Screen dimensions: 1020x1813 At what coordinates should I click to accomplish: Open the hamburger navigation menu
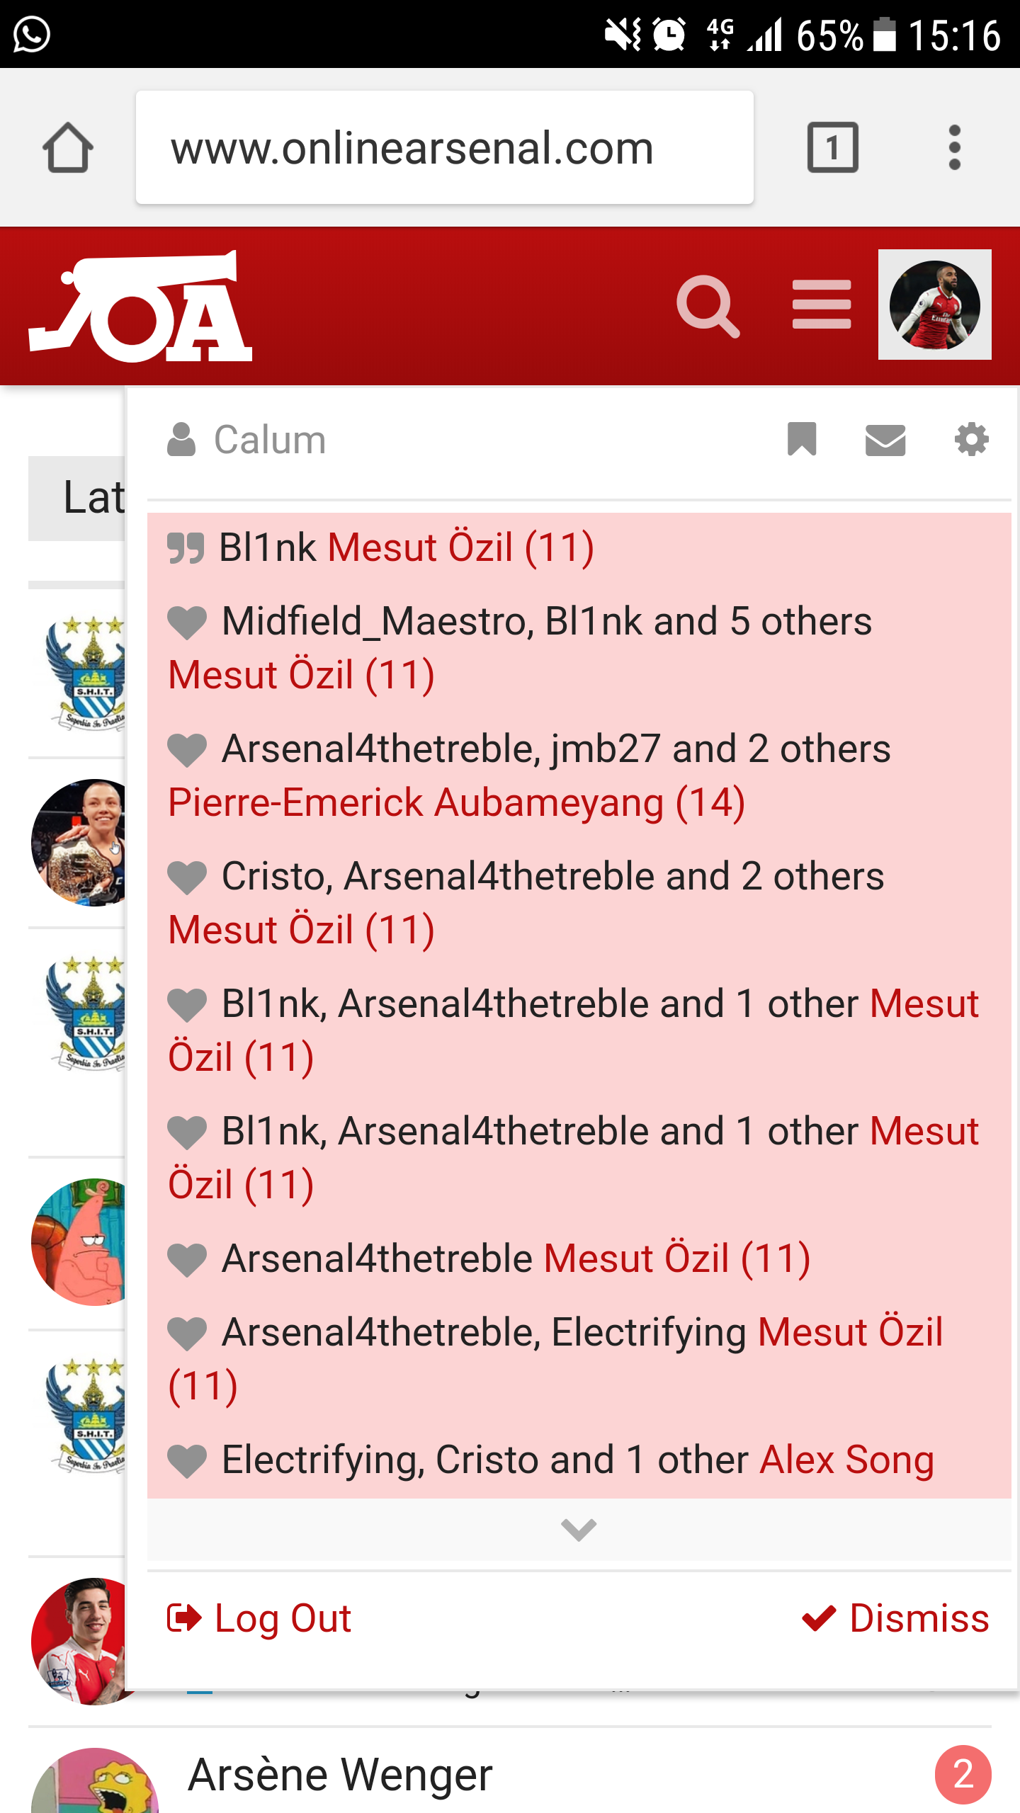click(x=822, y=305)
